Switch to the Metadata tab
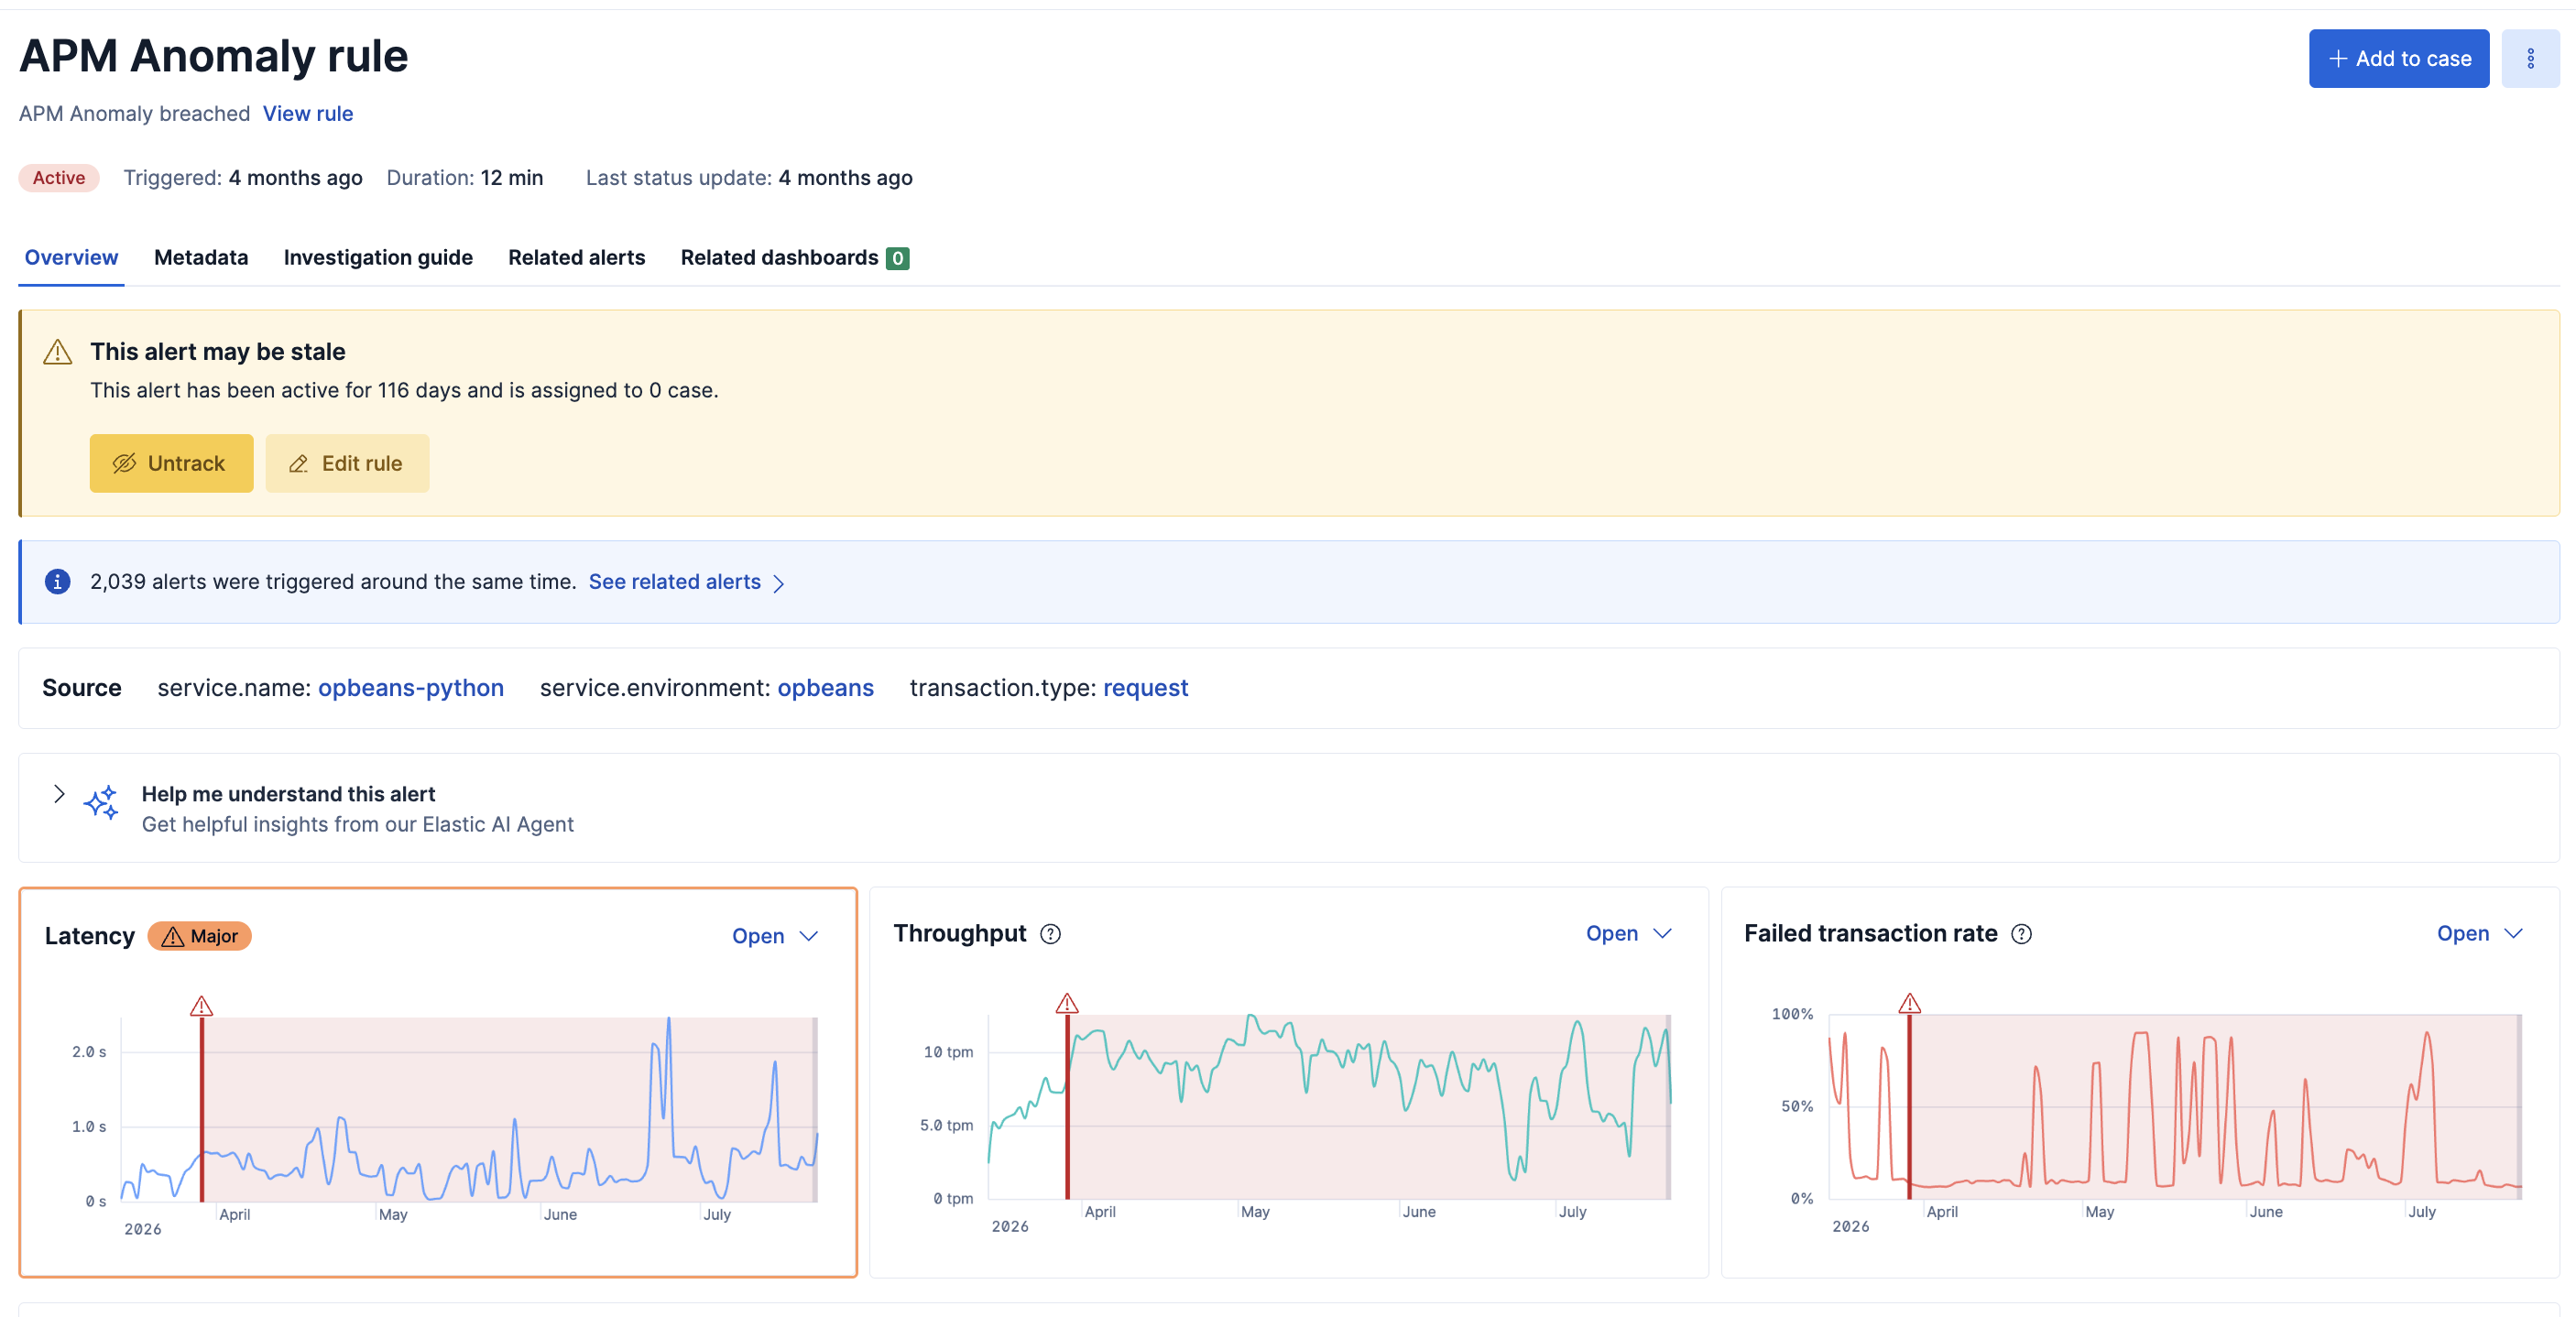Viewport: 2576px width, 1317px height. tap(201, 257)
